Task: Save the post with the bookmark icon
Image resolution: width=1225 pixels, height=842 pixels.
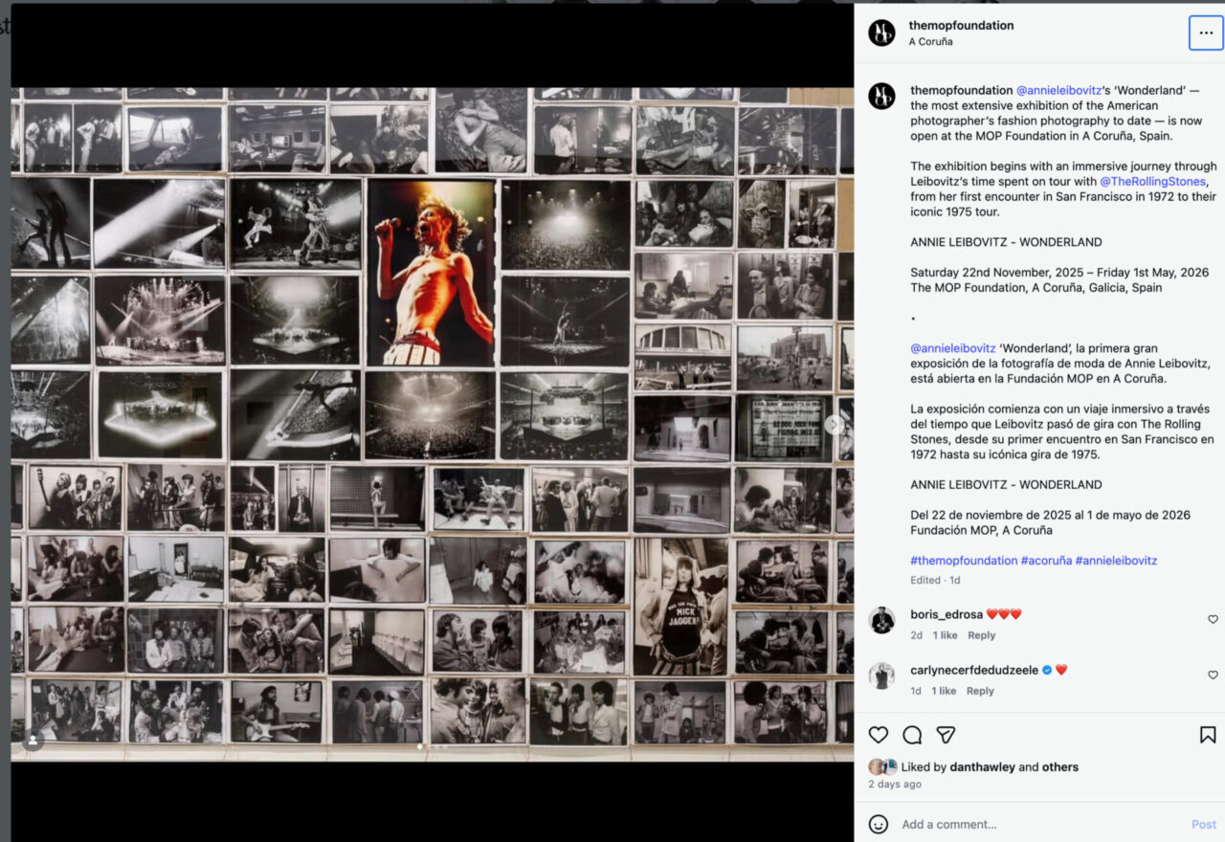Action: tap(1207, 735)
